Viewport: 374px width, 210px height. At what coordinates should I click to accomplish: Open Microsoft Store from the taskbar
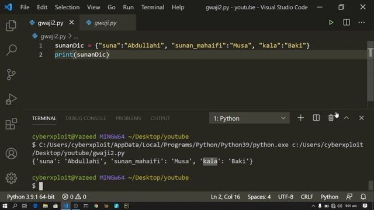[x=56, y=206]
